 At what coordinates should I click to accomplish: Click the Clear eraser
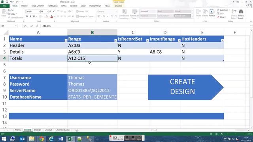[x=219, y=17]
